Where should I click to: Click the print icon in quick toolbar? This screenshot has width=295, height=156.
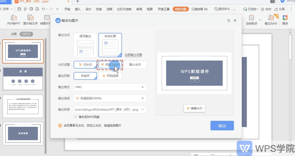pos(31,9)
